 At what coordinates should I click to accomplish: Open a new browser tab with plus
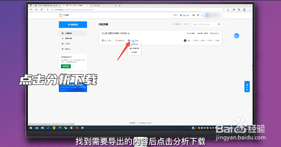[120, 6]
